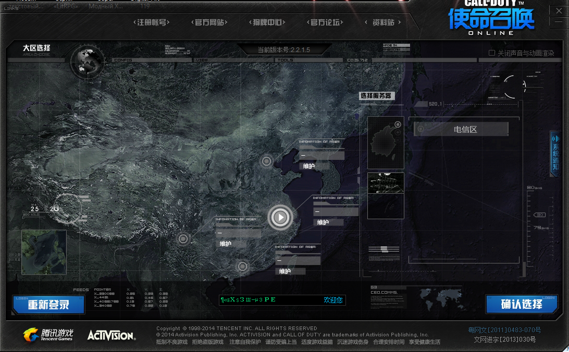Minimize the launcher with the dash button
Image resolution: width=569 pixels, height=352 pixels.
click(559, 22)
